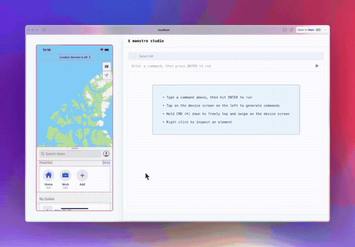Toggle the Select All checkbox

[x=132, y=56]
